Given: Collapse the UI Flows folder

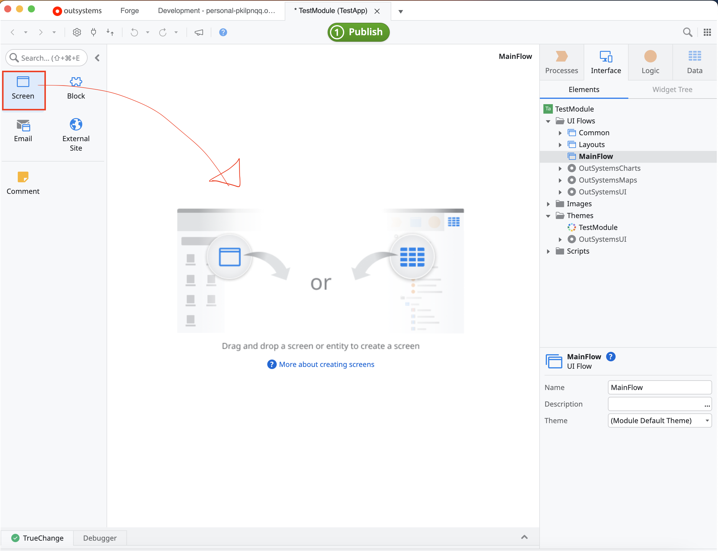Looking at the screenshot, I should click(548, 121).
